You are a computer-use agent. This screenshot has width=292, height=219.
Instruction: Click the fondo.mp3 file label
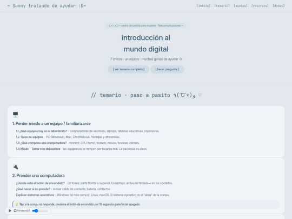[x=23, y=211]
